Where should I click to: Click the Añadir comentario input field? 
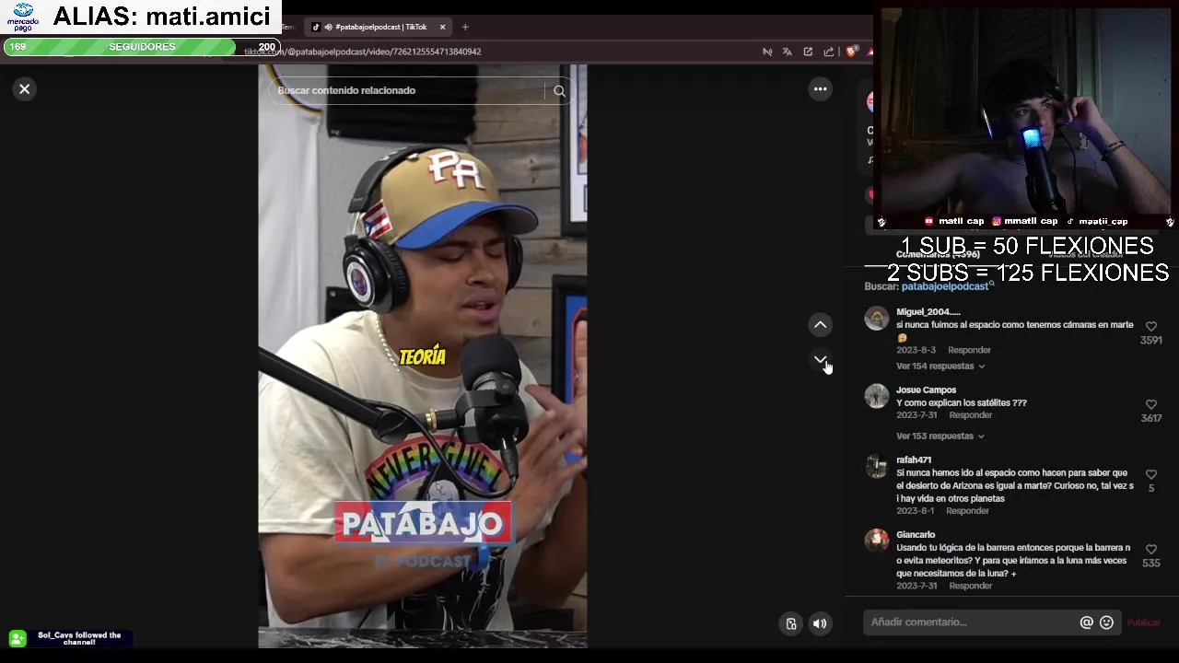pyautogui.click(x=972, y=622)
